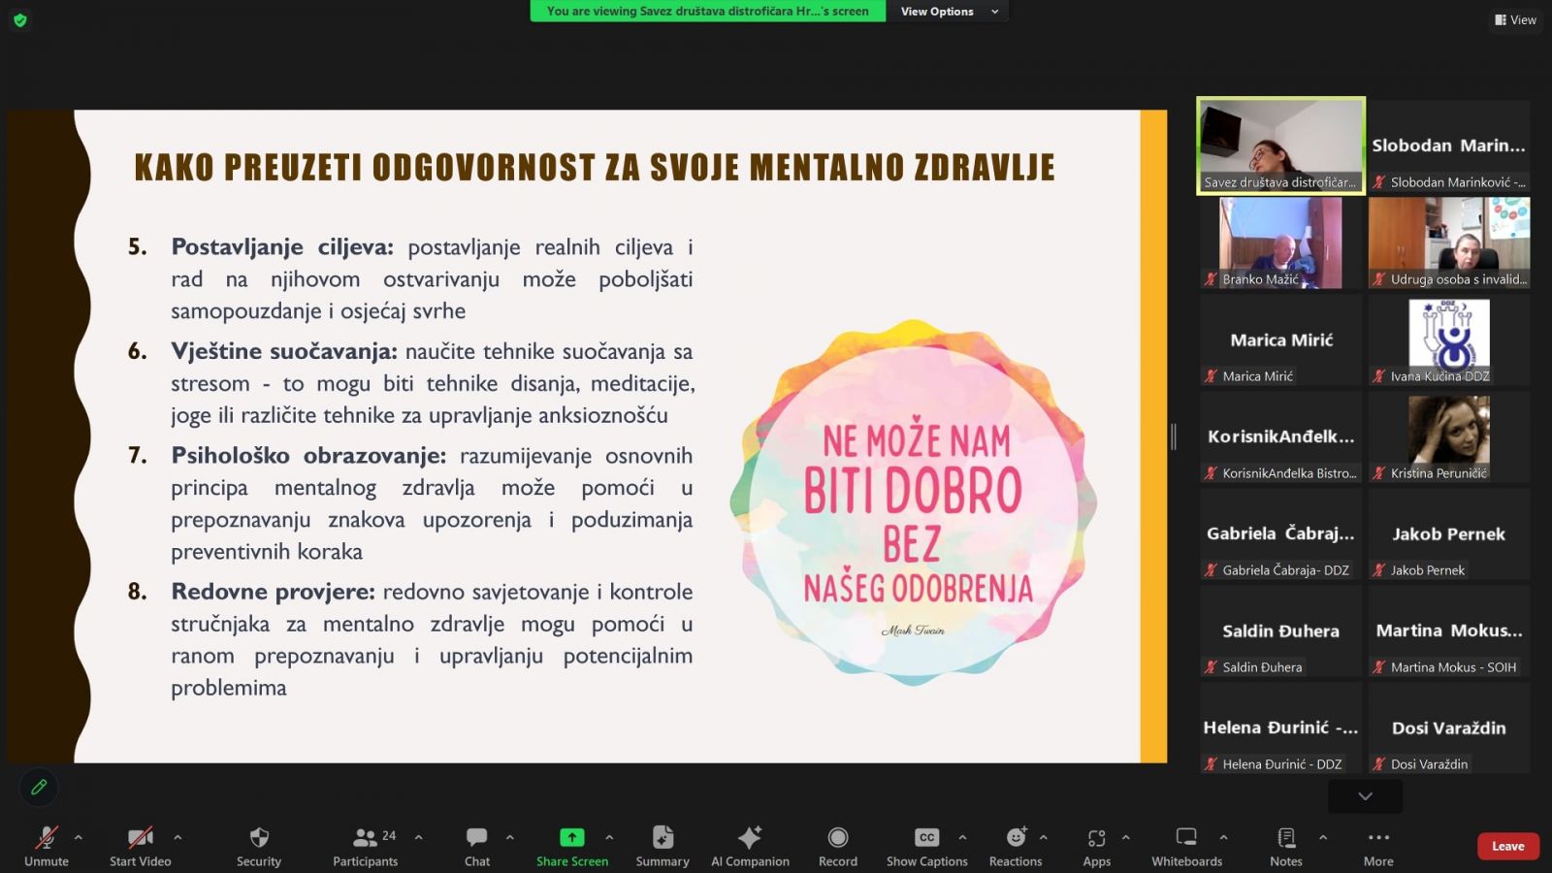Open the Reactions emoji picker
This screenshot has height=873, width=1552.
pyautogui.click(x=1015, y=838)
